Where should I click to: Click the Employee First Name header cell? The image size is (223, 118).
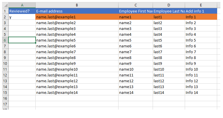(135, 11)
